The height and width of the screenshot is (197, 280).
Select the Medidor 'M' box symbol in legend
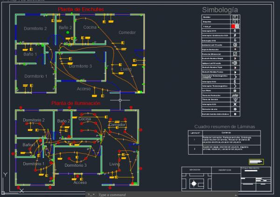(x=235, y=17)
